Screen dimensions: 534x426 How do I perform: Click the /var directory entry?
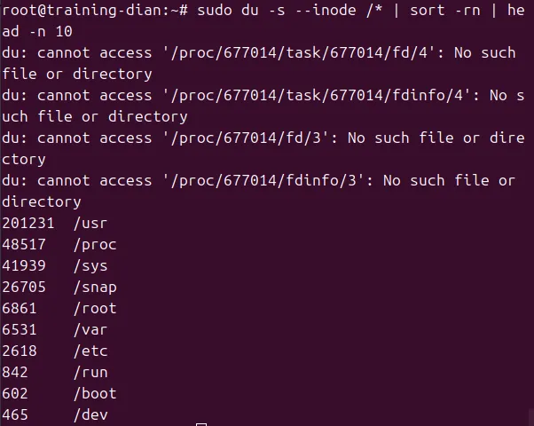[90, 330]
